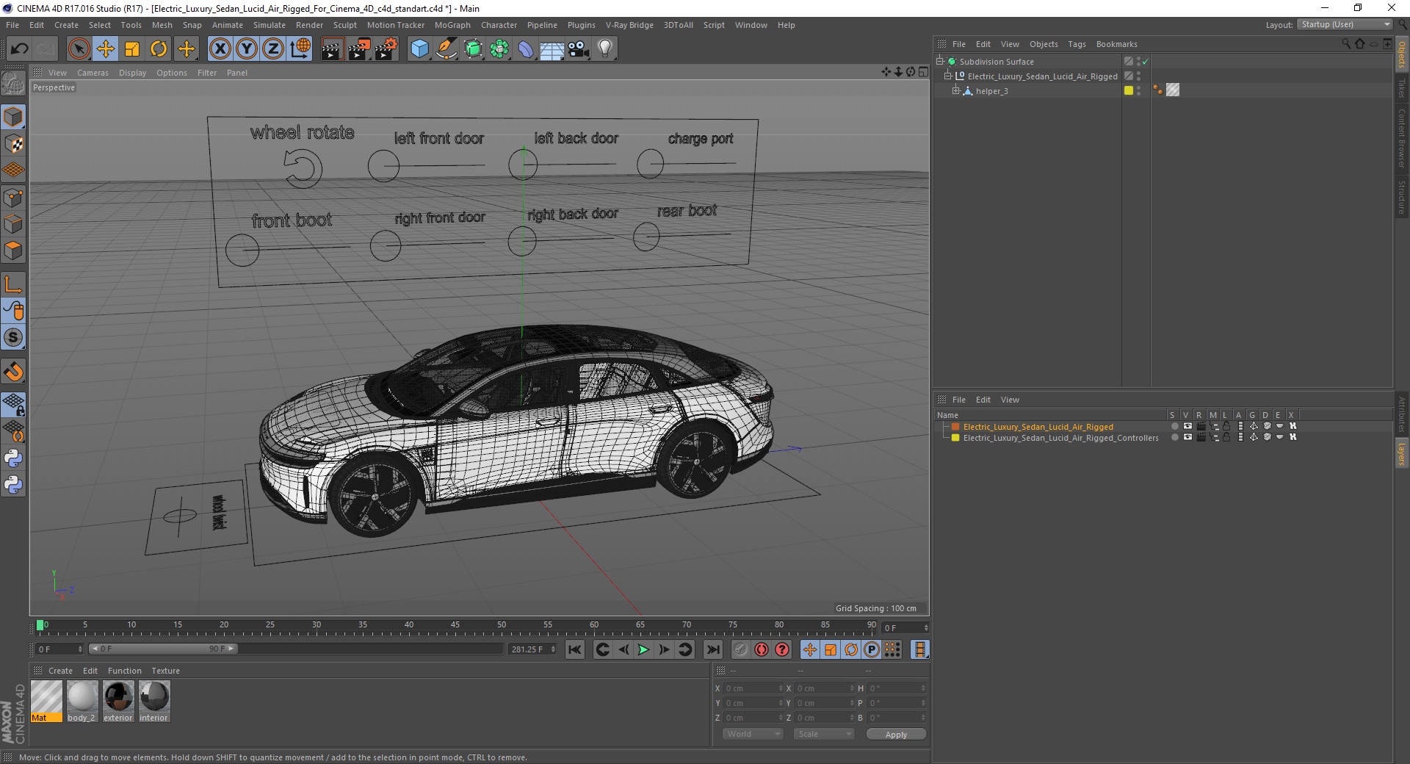Toggle Autokeying red question button
This screenshot has width=1410, height=764.
point(782,649)
